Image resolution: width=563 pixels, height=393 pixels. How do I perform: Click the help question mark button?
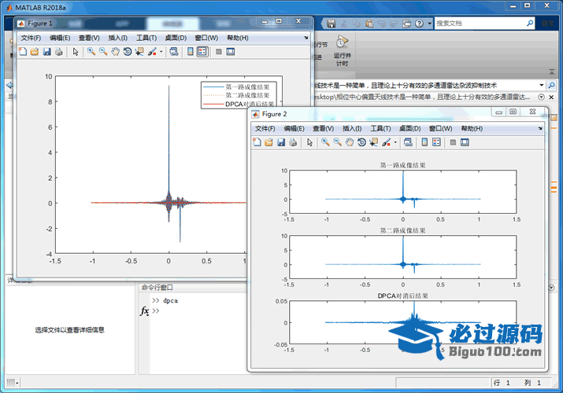[x=419, y=24]
